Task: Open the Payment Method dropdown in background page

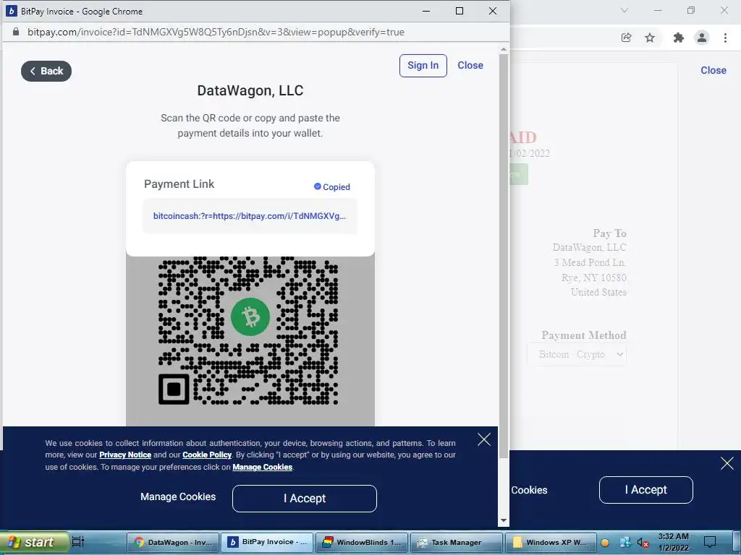Action: 577,354
